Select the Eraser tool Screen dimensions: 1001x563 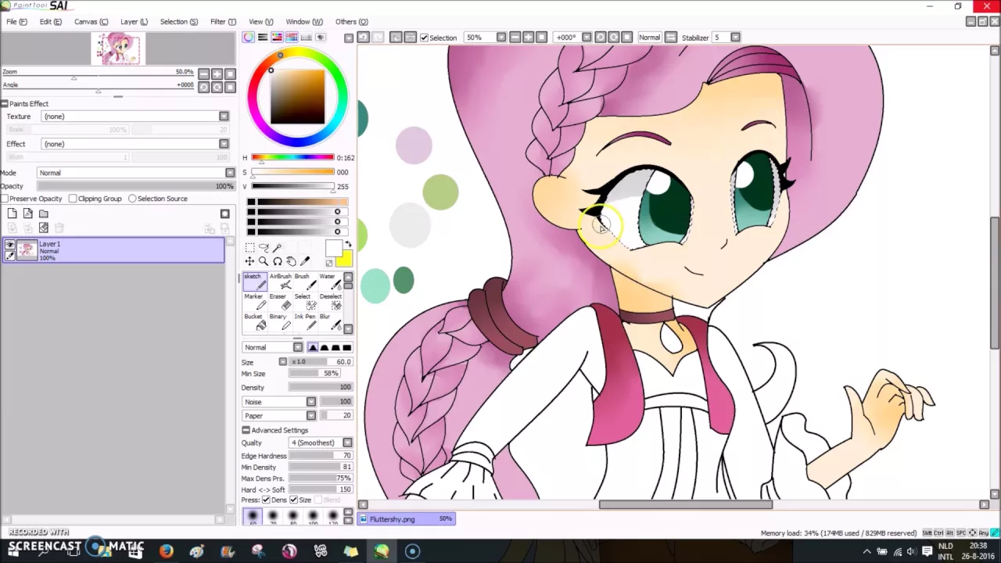pyautogui.click(x=280, y=302)
